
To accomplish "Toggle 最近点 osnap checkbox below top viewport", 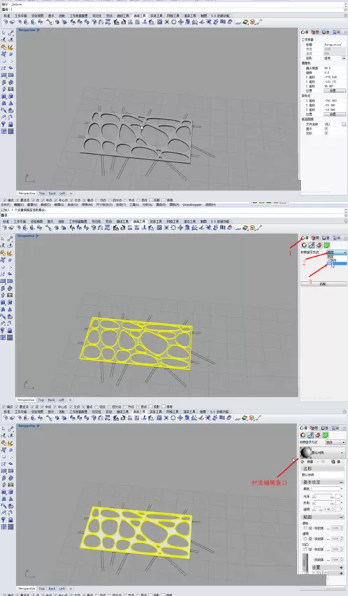I will pyautogui.click(x=18, y=200).
